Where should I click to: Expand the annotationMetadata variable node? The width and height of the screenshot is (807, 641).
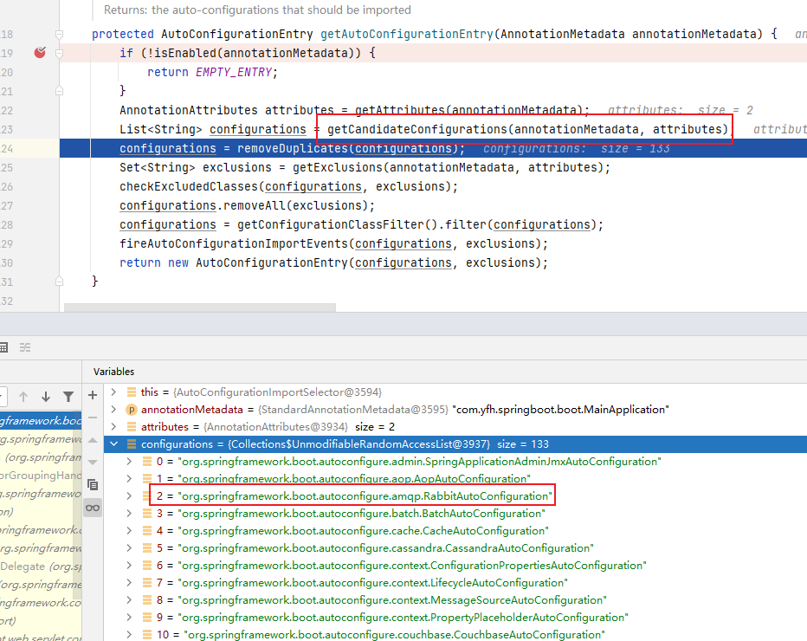113,410
